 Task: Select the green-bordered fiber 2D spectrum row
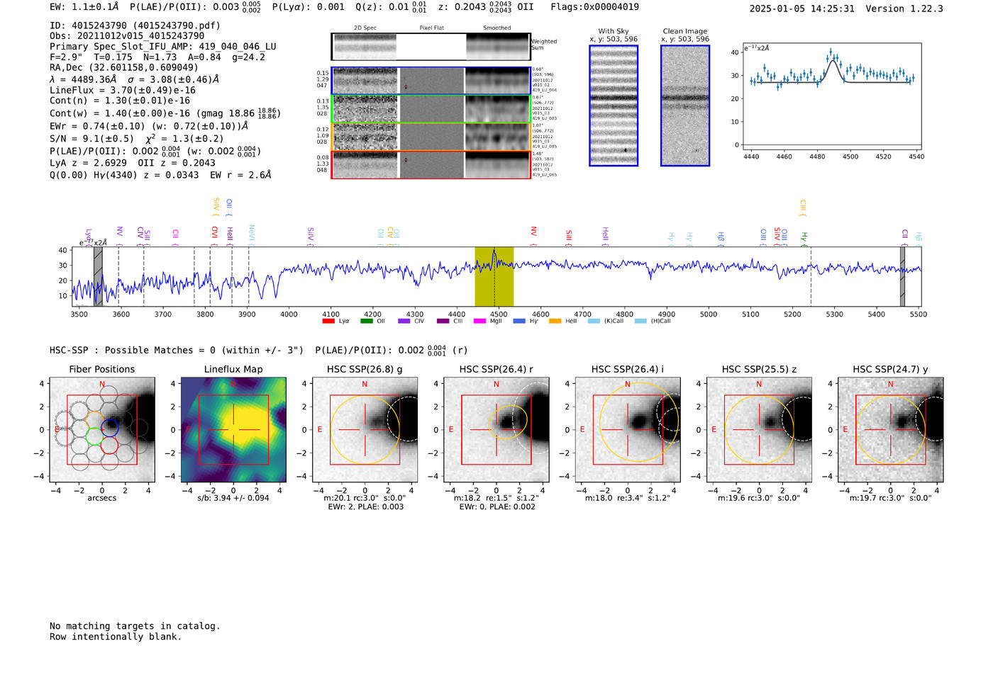[431, 109]
